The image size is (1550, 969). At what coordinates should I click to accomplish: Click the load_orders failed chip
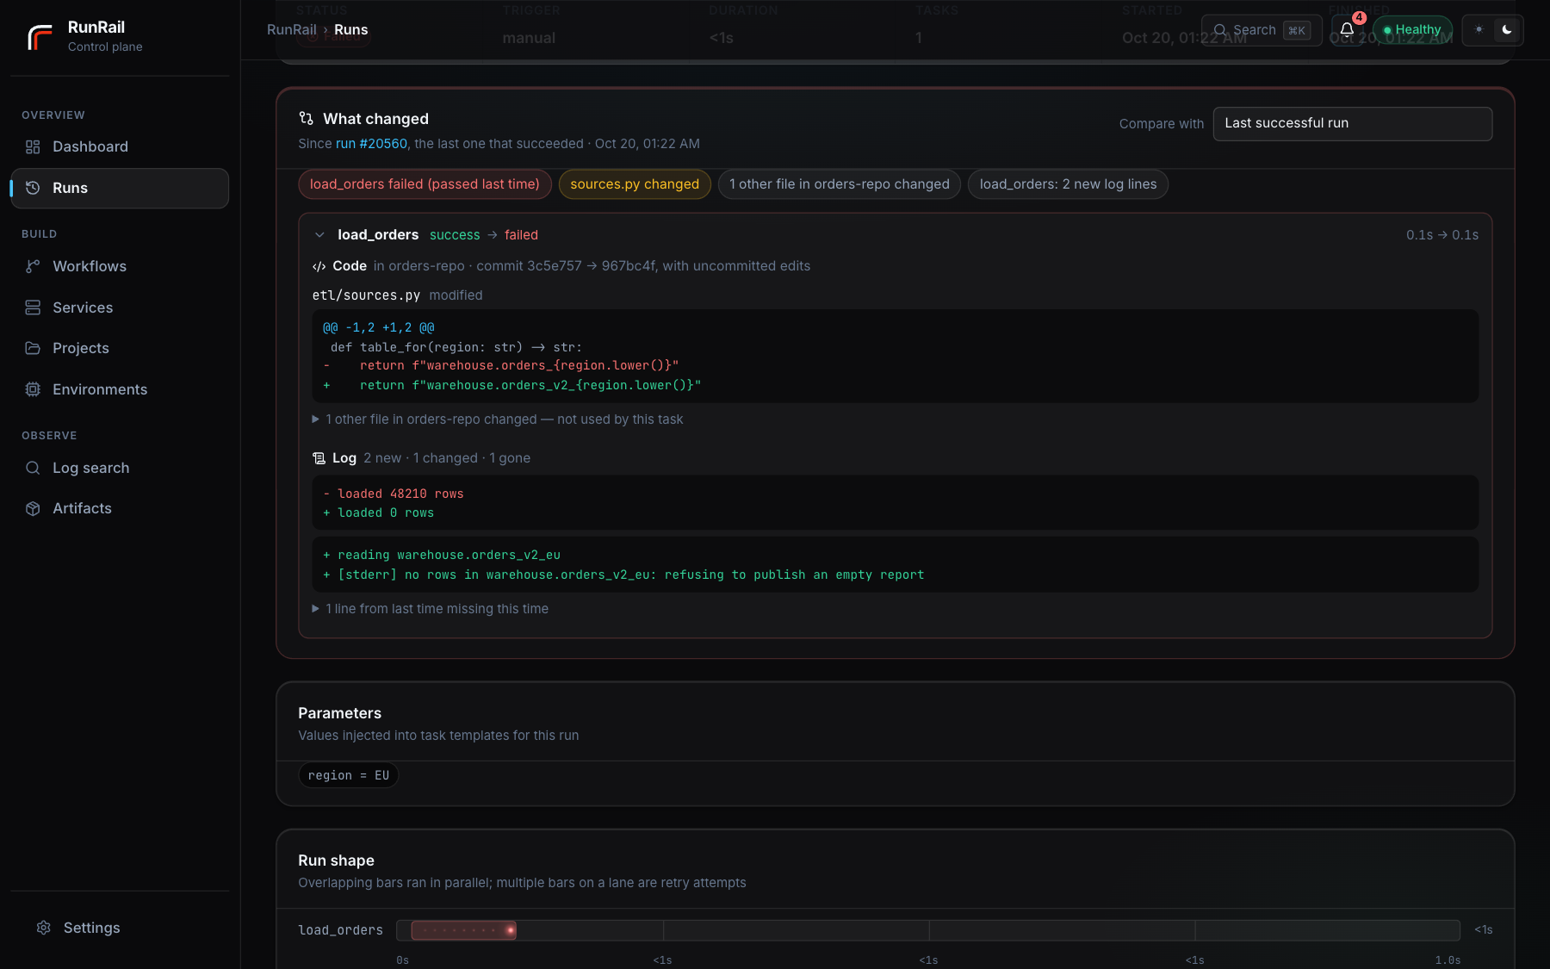point(425,184)
